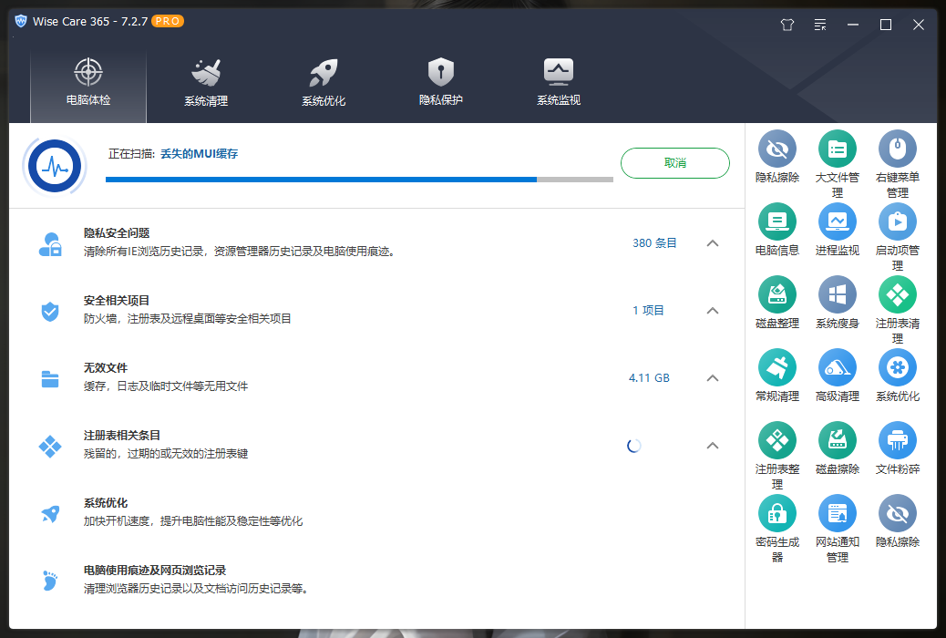Viewport: 946px width, 638px height.
Task: Collapse the 无效文件 section
Action: (713, 378)
